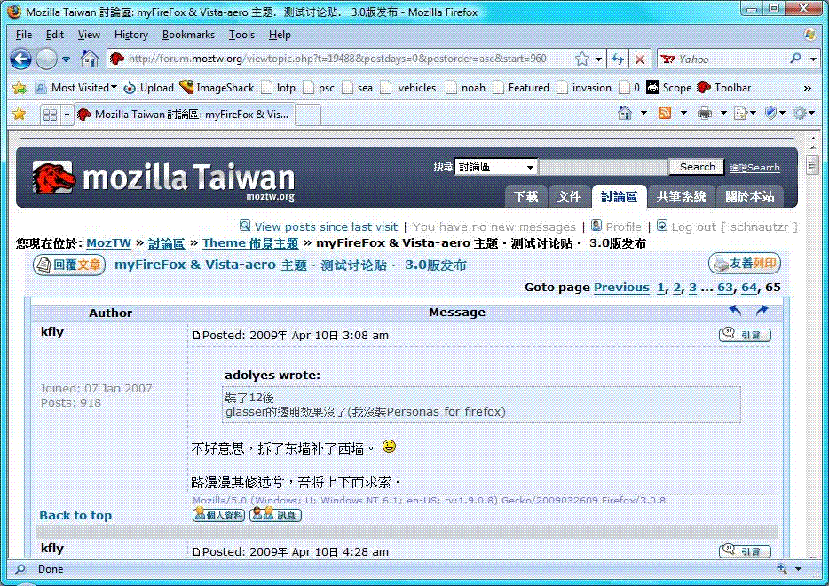Image resolution: width=829 pixels, height=586 pixels.
Task: Click the orange RSS feed icon
Action: coord(664,114)
